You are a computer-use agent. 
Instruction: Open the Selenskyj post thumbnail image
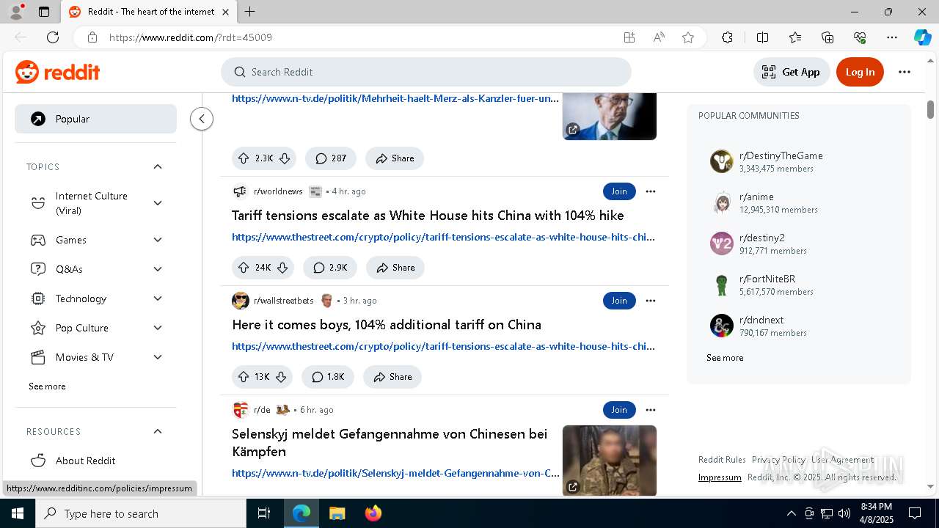tap(610, 461)
